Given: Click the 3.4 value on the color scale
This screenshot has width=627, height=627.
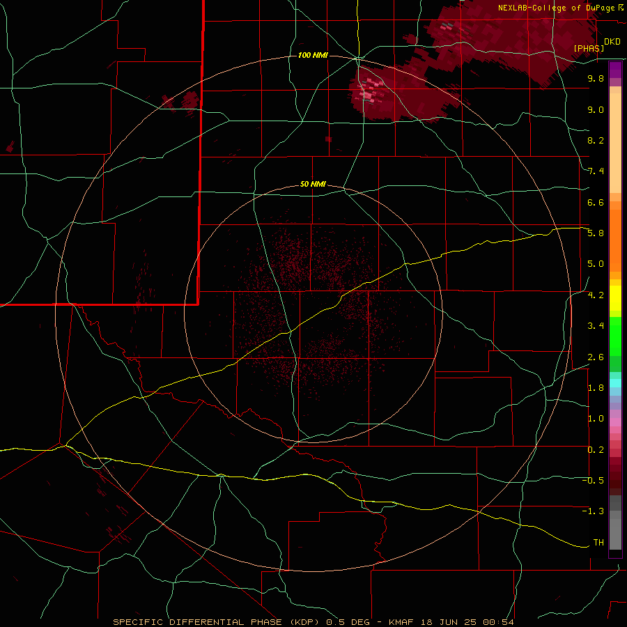Looking at the screenshot, I should tap(596, 326).
